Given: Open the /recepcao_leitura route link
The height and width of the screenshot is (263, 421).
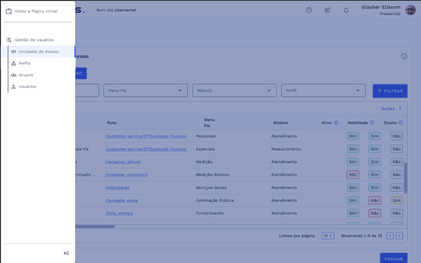Looking at the screenshot, I should click(x=123, y=162).
